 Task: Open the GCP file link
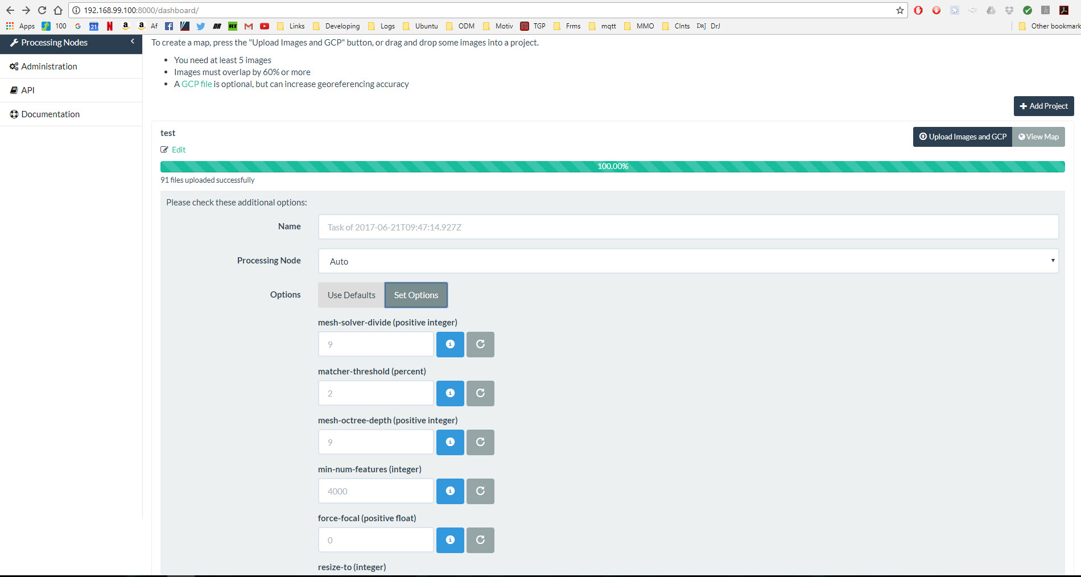[x=196, y=84]
